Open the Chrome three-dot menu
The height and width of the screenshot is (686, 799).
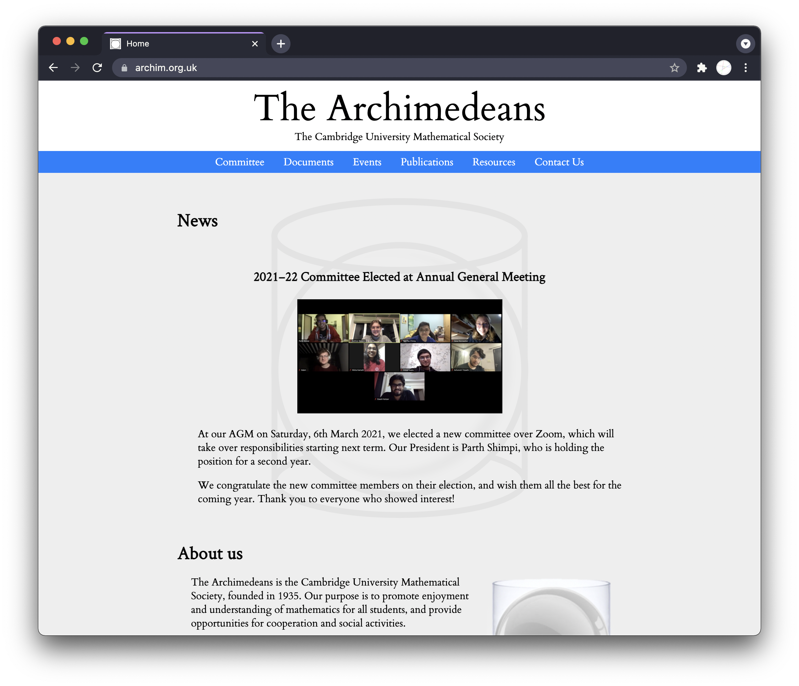pos(745,68)
